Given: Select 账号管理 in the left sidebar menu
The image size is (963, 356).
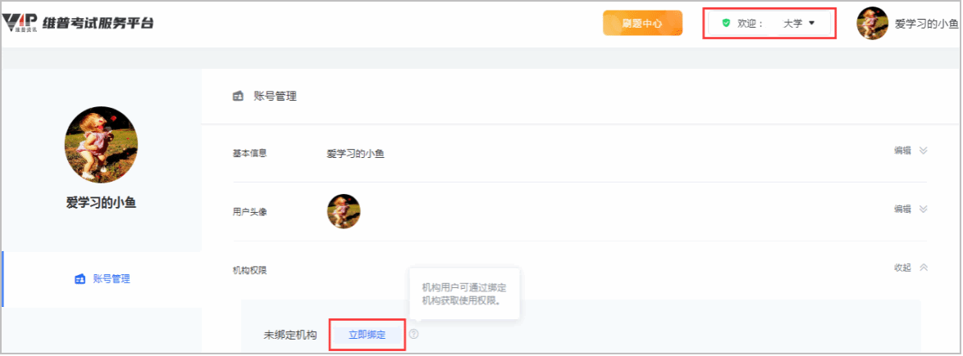Looking at the screenshot, I should pos(111,279).
